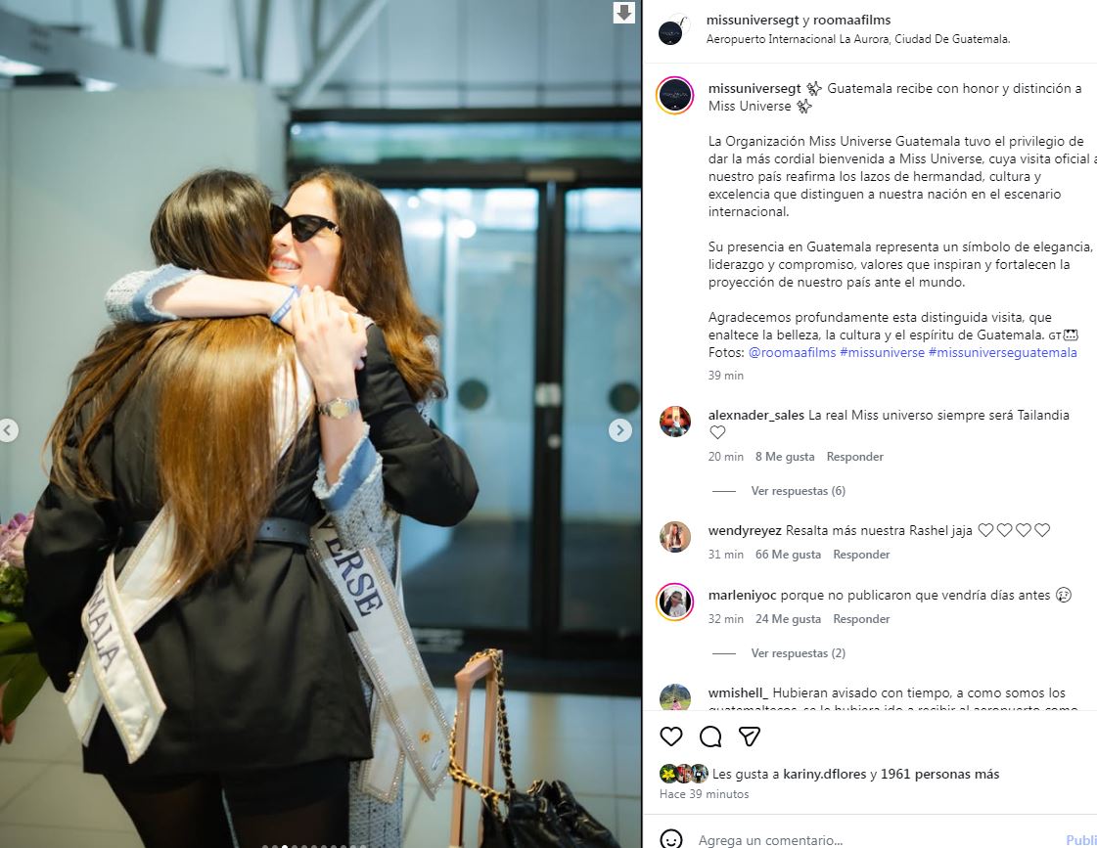Reply to wendyreyez's comment
This screenshot has width=1097, height=848.
(861, 555)
